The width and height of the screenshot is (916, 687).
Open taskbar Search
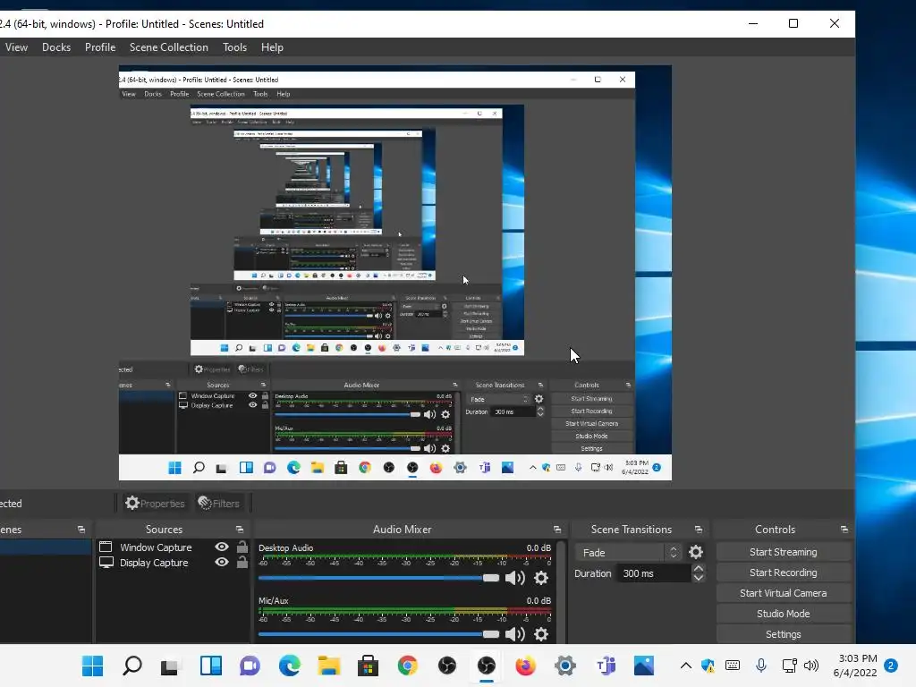pyautogui.click(x=132, y=666)
